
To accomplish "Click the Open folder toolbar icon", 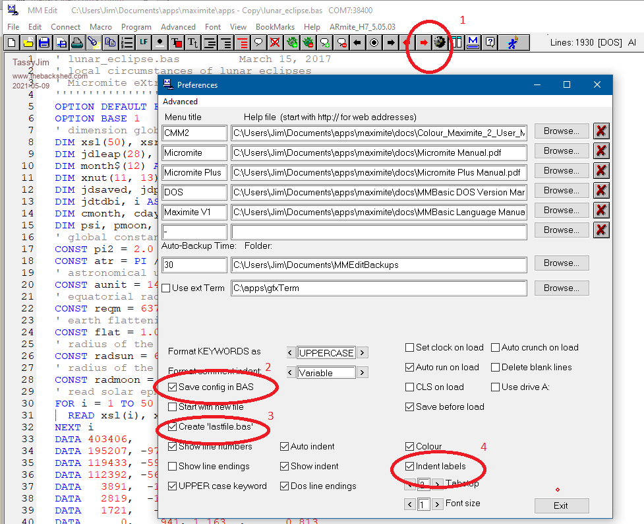I will click(28, 43).
